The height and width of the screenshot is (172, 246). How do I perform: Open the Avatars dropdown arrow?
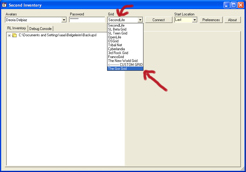pyautogui.click(x=64, y=20)
